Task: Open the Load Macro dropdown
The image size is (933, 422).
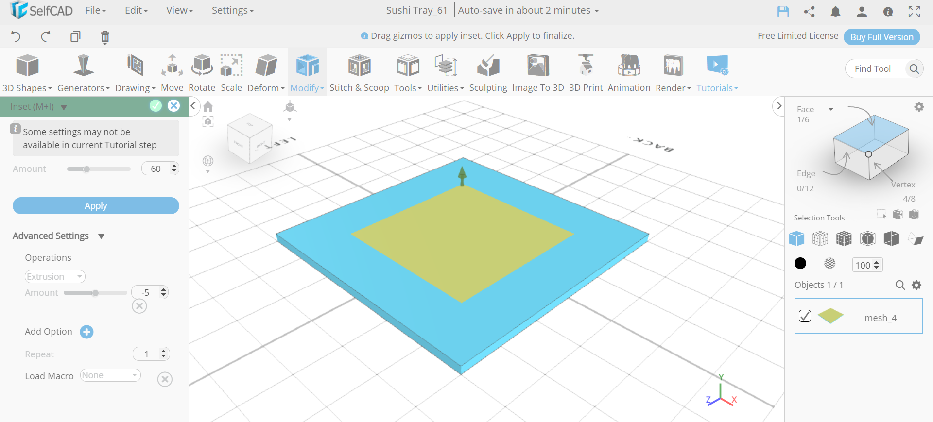Action: pyautogui.click(x=110, y=375)
